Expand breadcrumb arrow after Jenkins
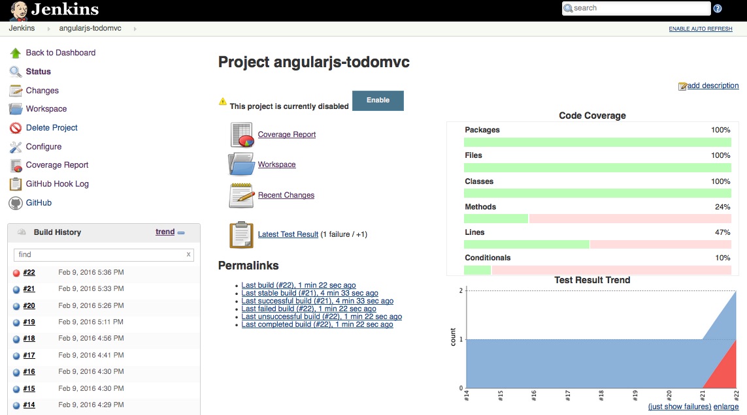The image size is (747, 415). 48,29
